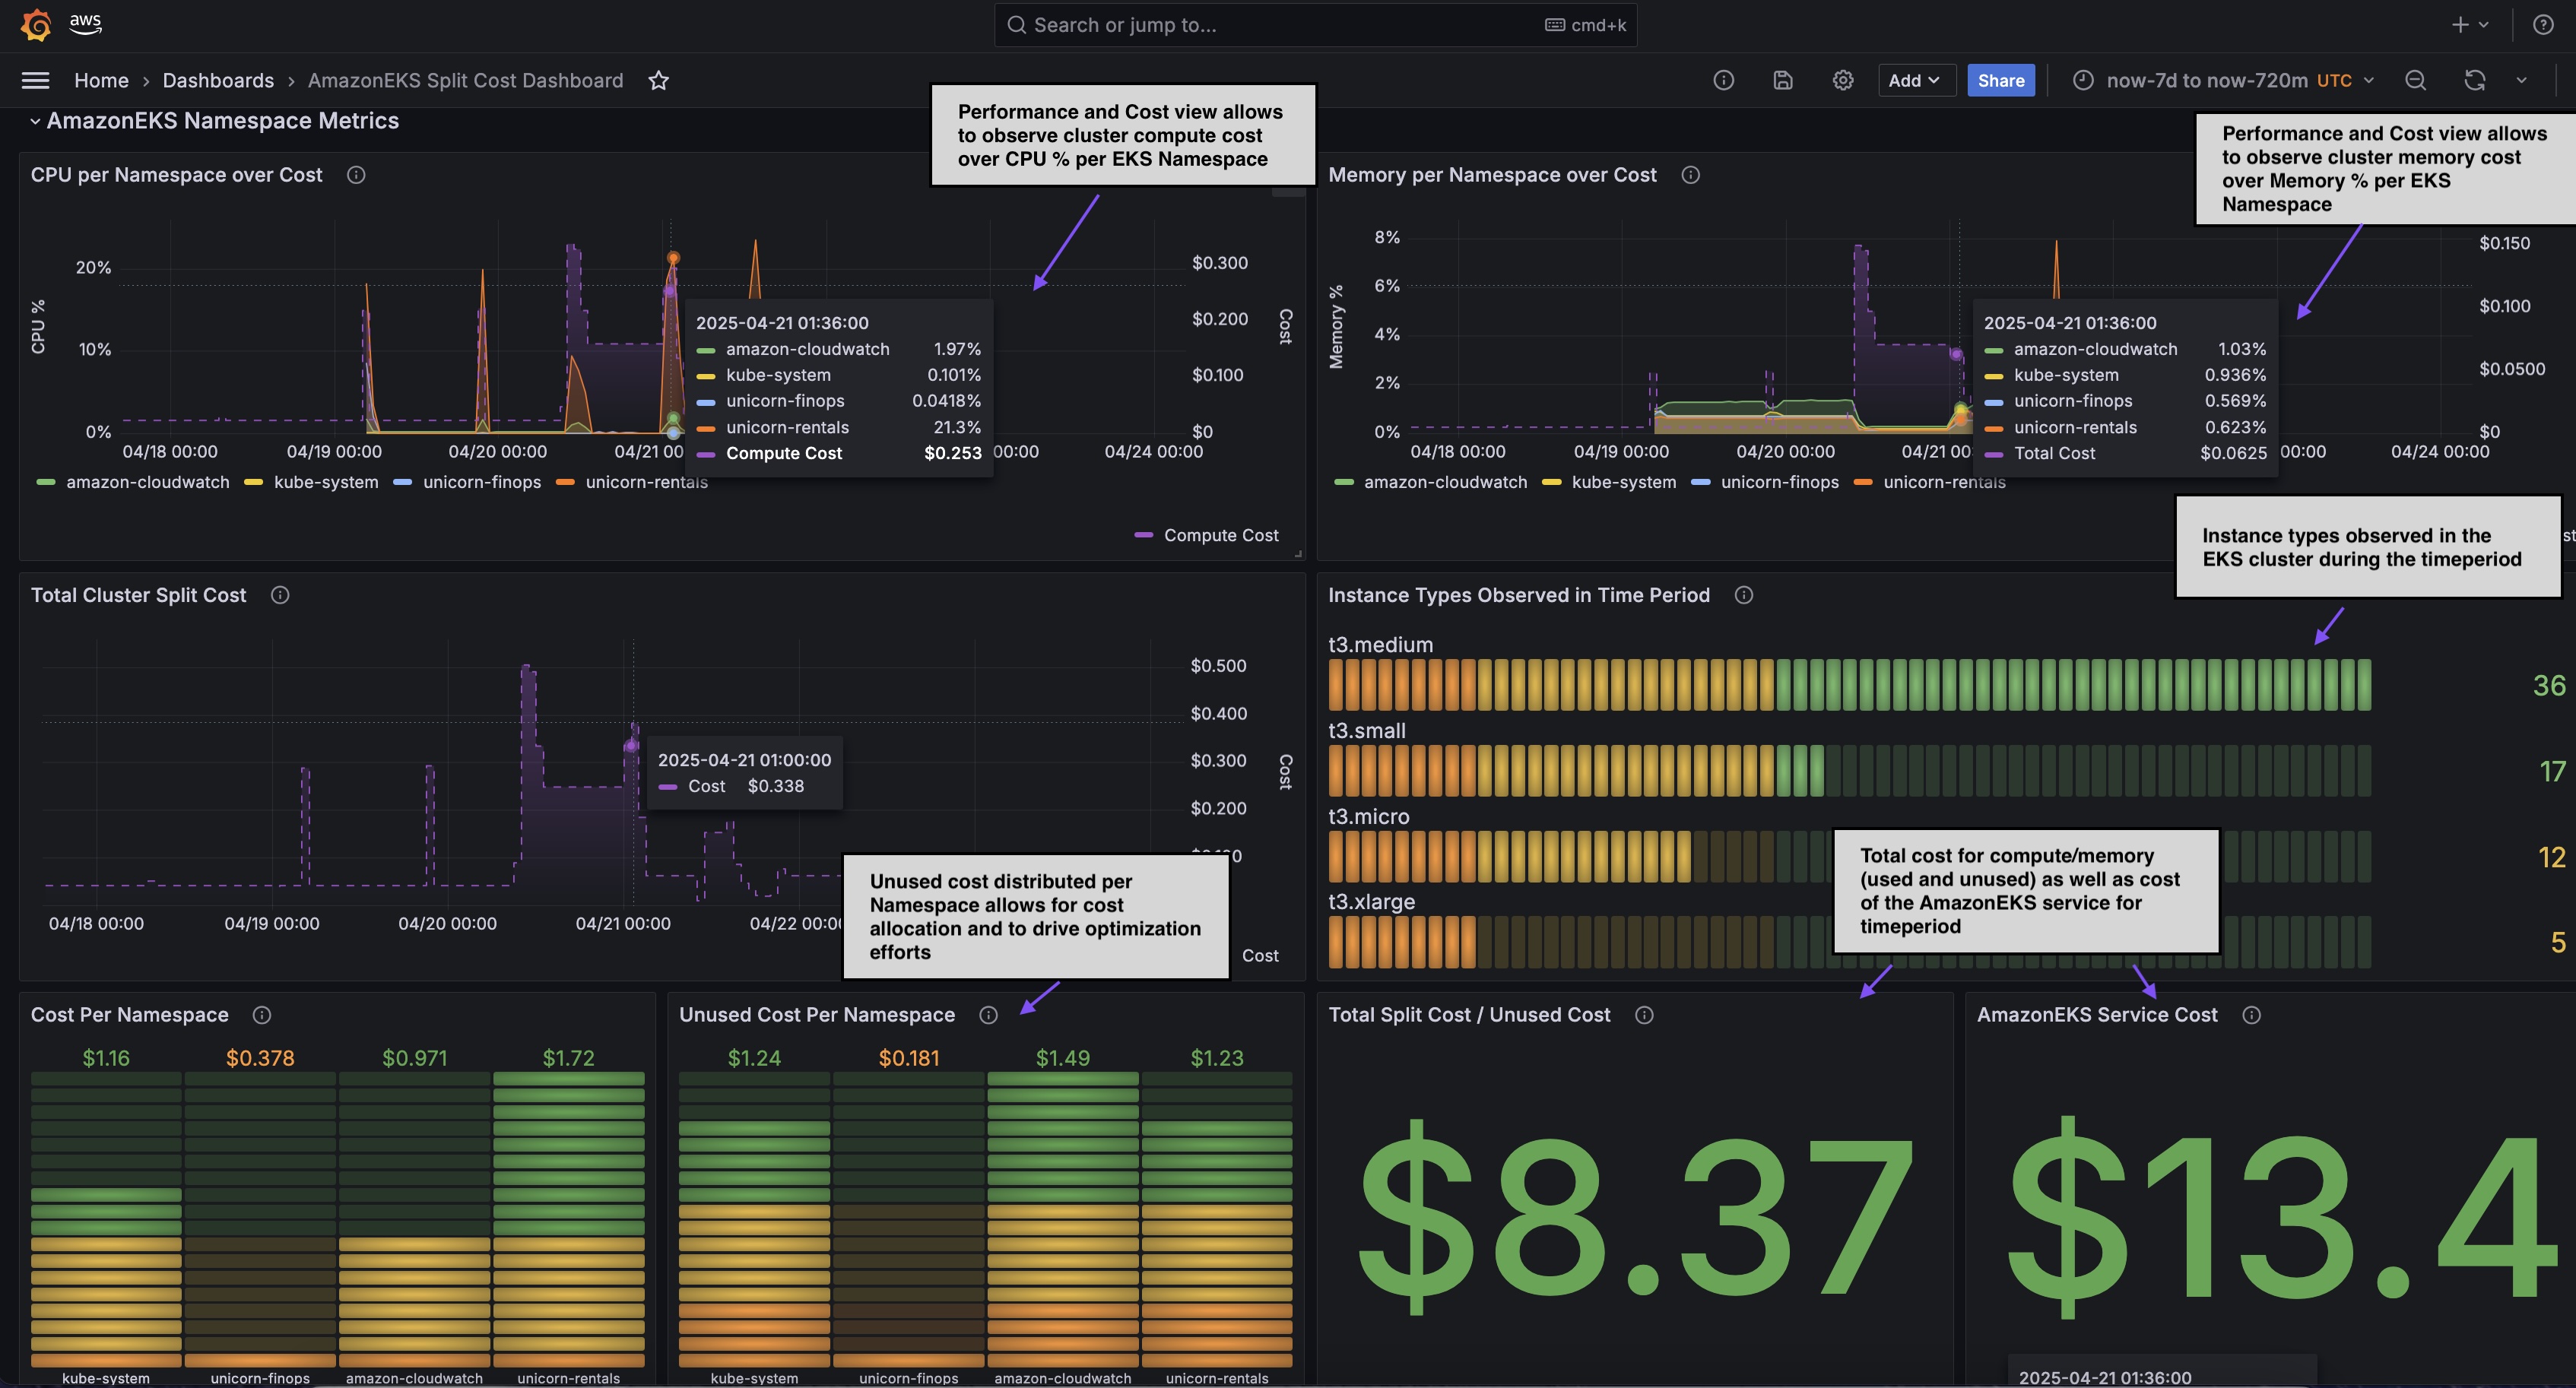The image size is (2576, 1388).
Task: Open Memory per Namespace over Cost panel title
Action: [x=1492, y=175]
